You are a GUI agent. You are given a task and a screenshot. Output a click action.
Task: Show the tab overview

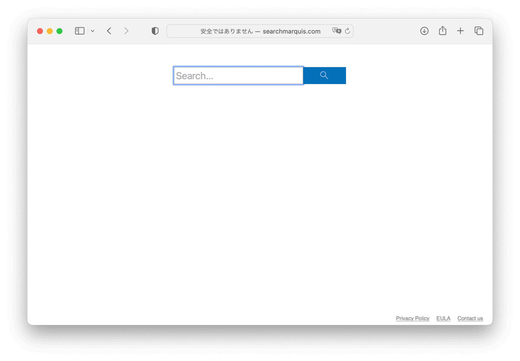coord(479,31)
